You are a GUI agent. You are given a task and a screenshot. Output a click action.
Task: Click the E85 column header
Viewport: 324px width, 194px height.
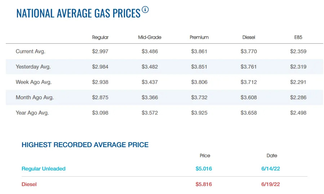point(298,38)
